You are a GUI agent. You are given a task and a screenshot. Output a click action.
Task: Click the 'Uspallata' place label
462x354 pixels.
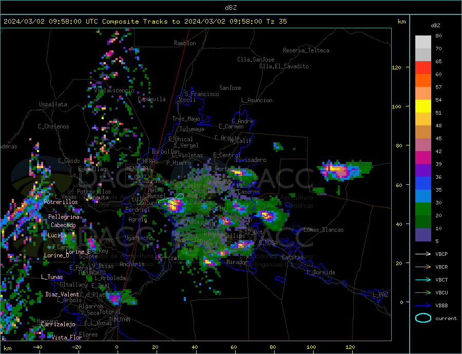(53, 104)
